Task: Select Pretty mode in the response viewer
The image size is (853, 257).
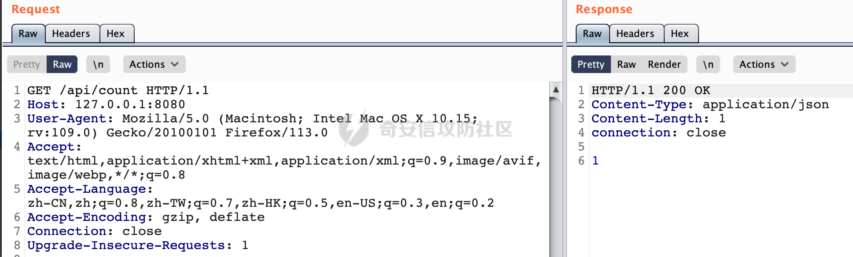Action: (591, 64)
